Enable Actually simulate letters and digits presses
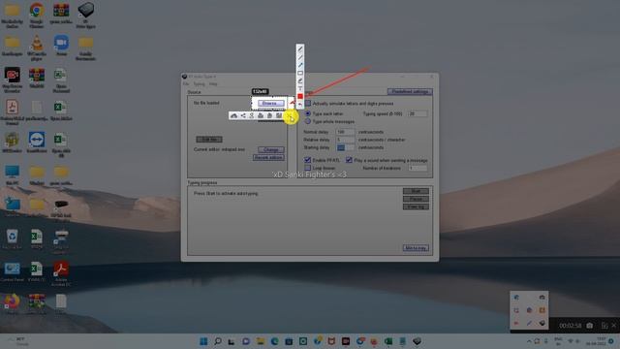620x349 pixels. click(x=308, y=104)
